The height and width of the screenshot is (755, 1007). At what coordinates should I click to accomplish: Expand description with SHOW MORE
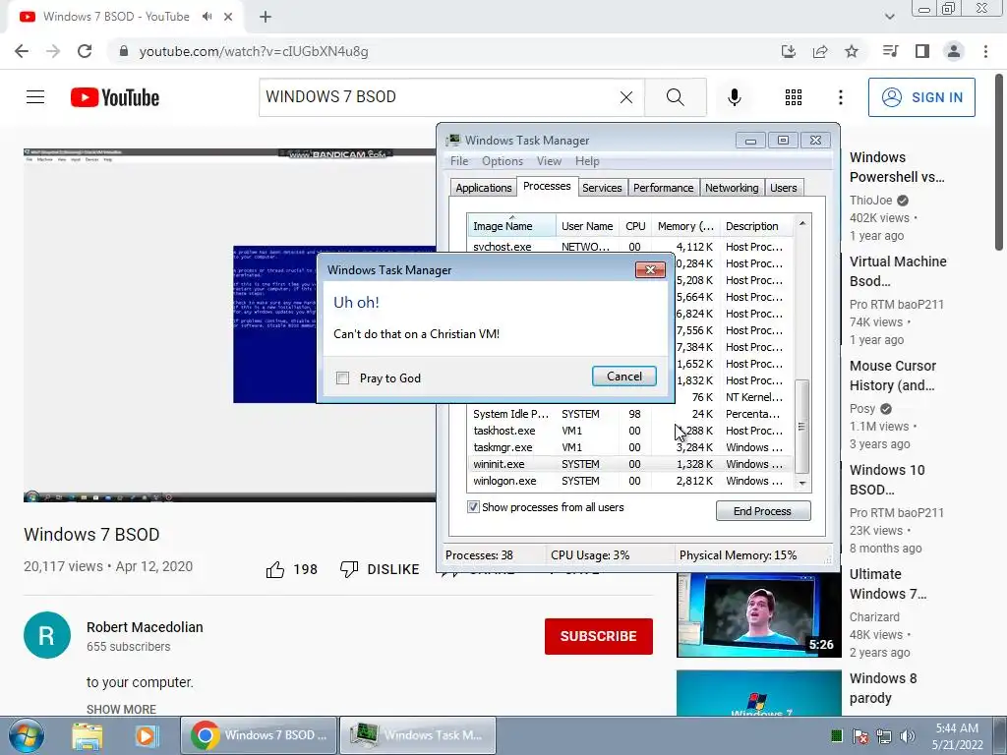pyautogui.click(x=121, y=709)
